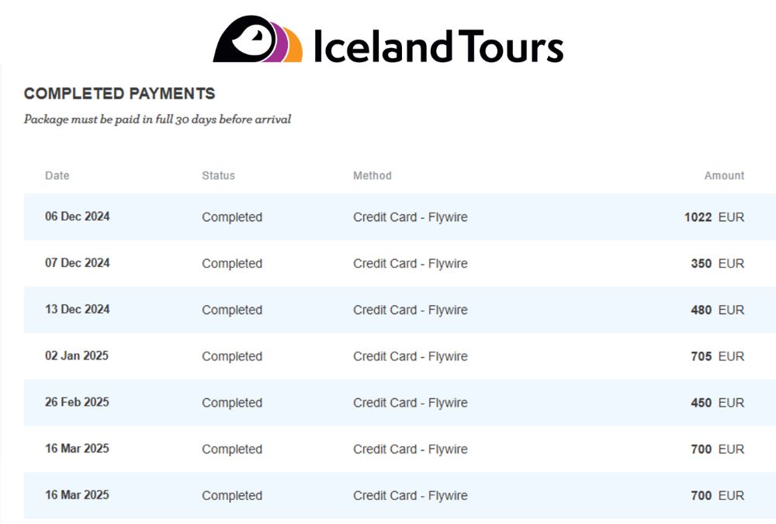
Task: Click the Amount column header
Action: (724, 175)
